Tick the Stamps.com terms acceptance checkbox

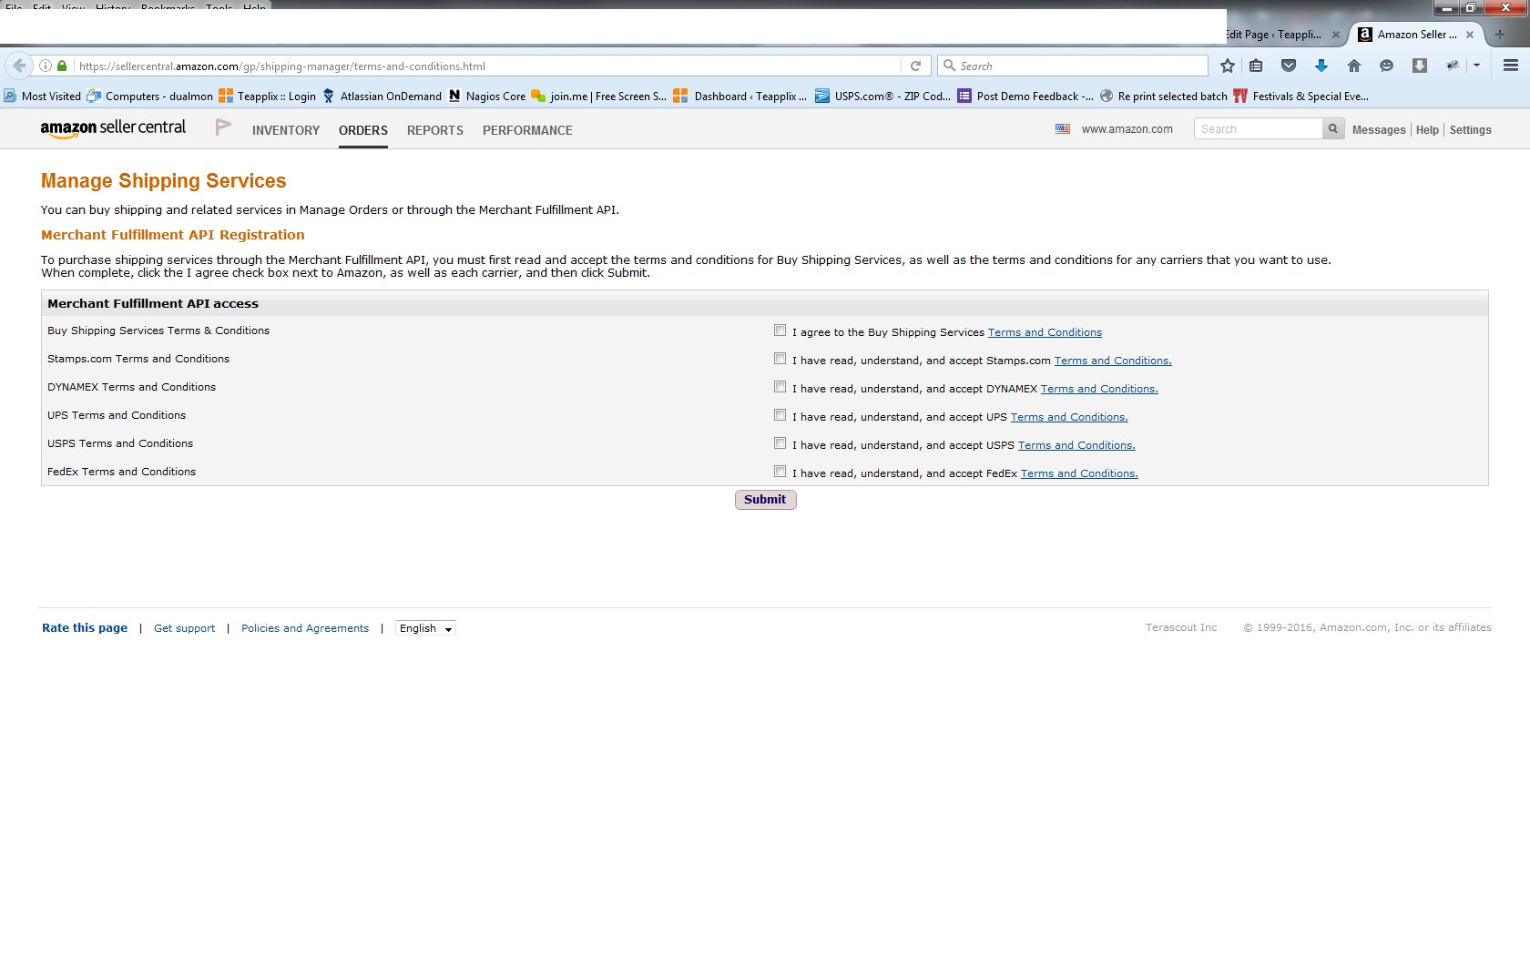[780, 359]
